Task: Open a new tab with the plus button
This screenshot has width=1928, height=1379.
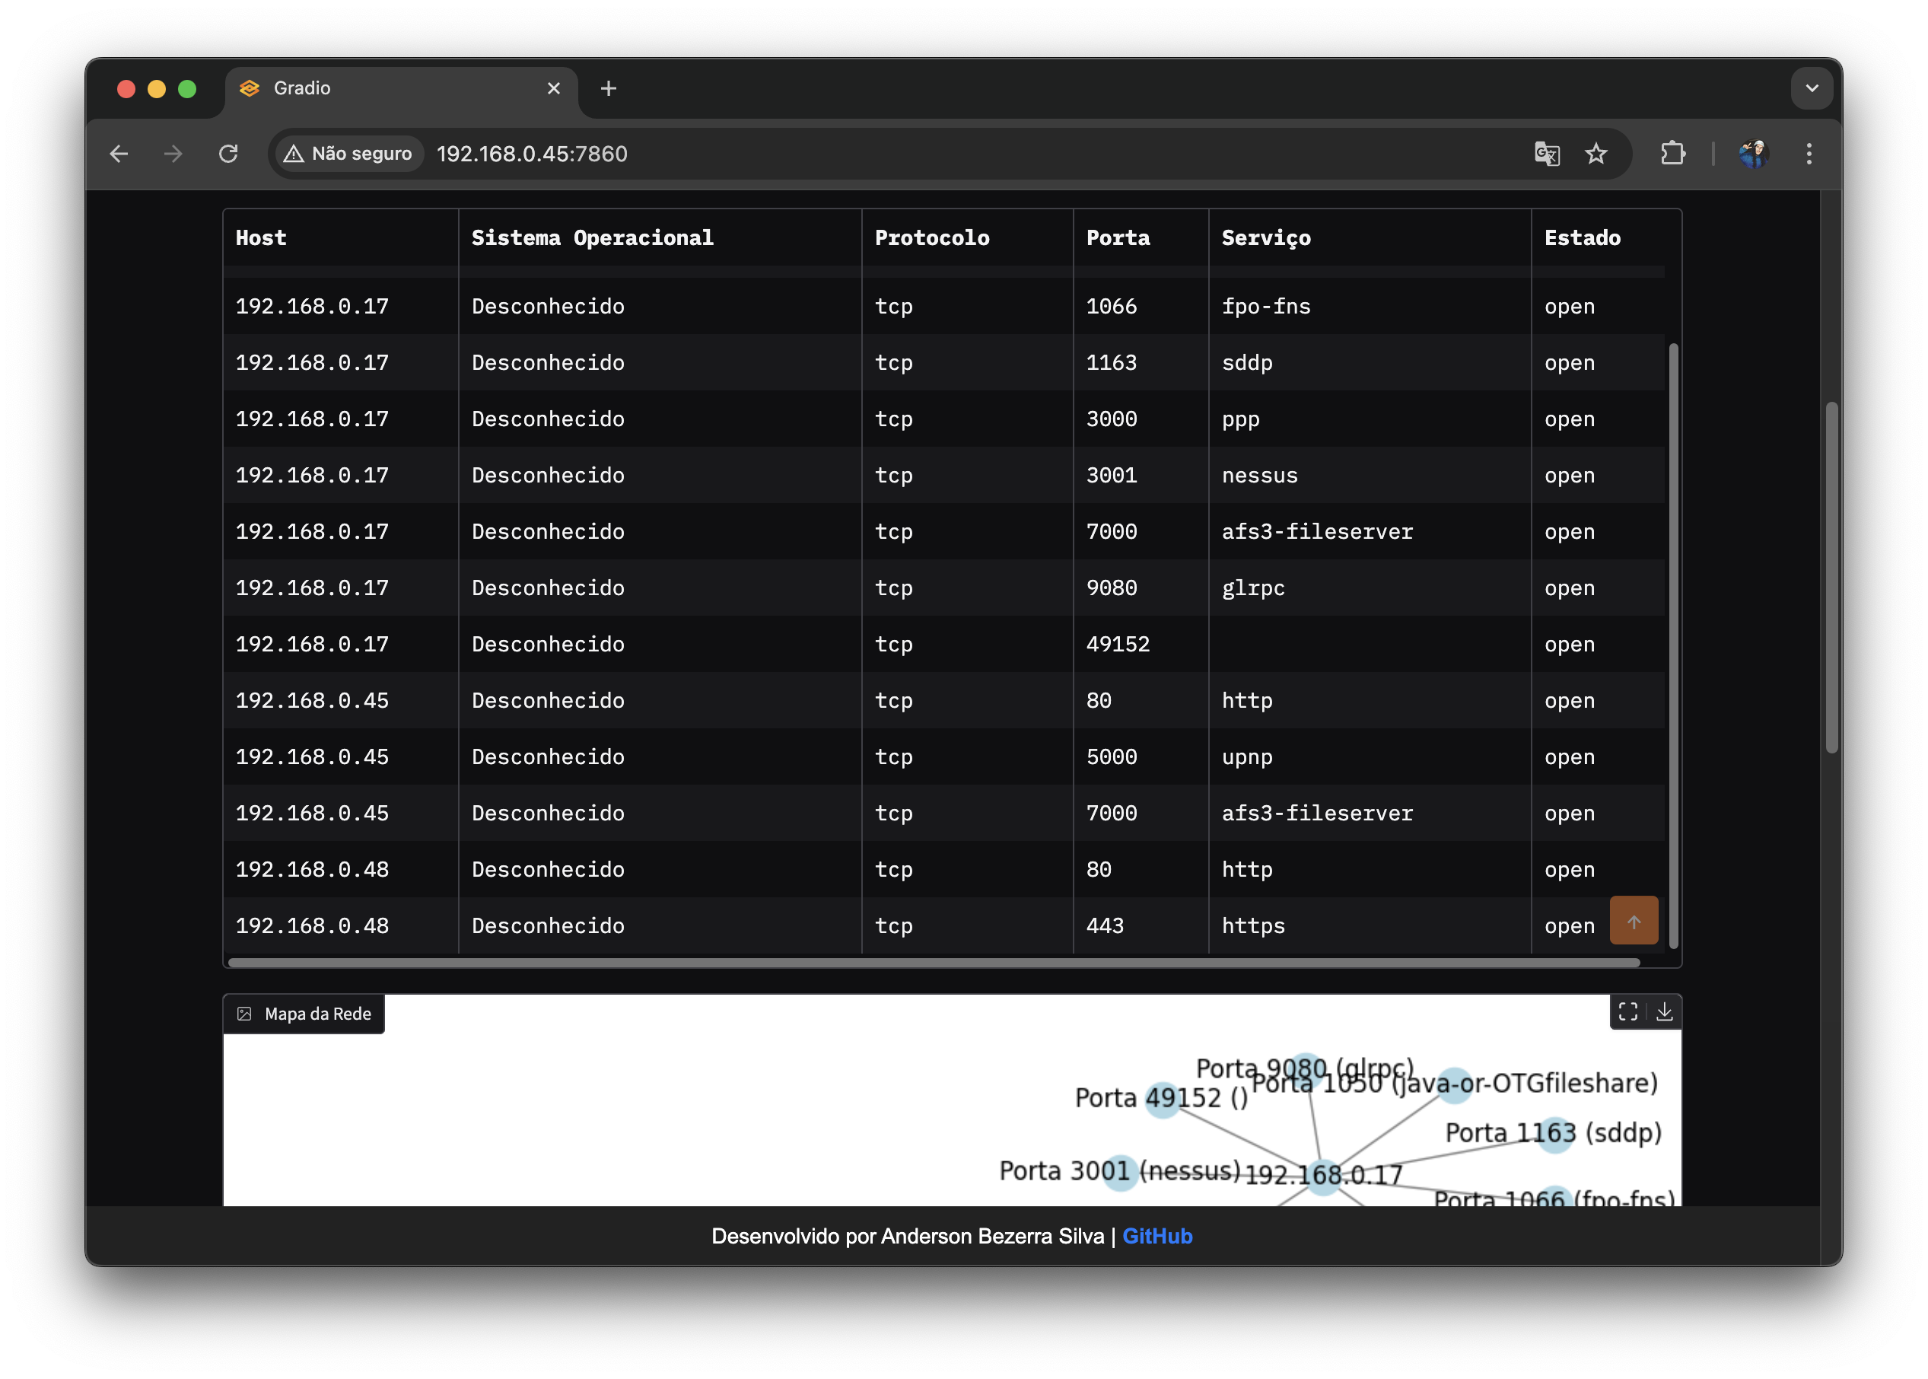Action: [x=609, y=88]
